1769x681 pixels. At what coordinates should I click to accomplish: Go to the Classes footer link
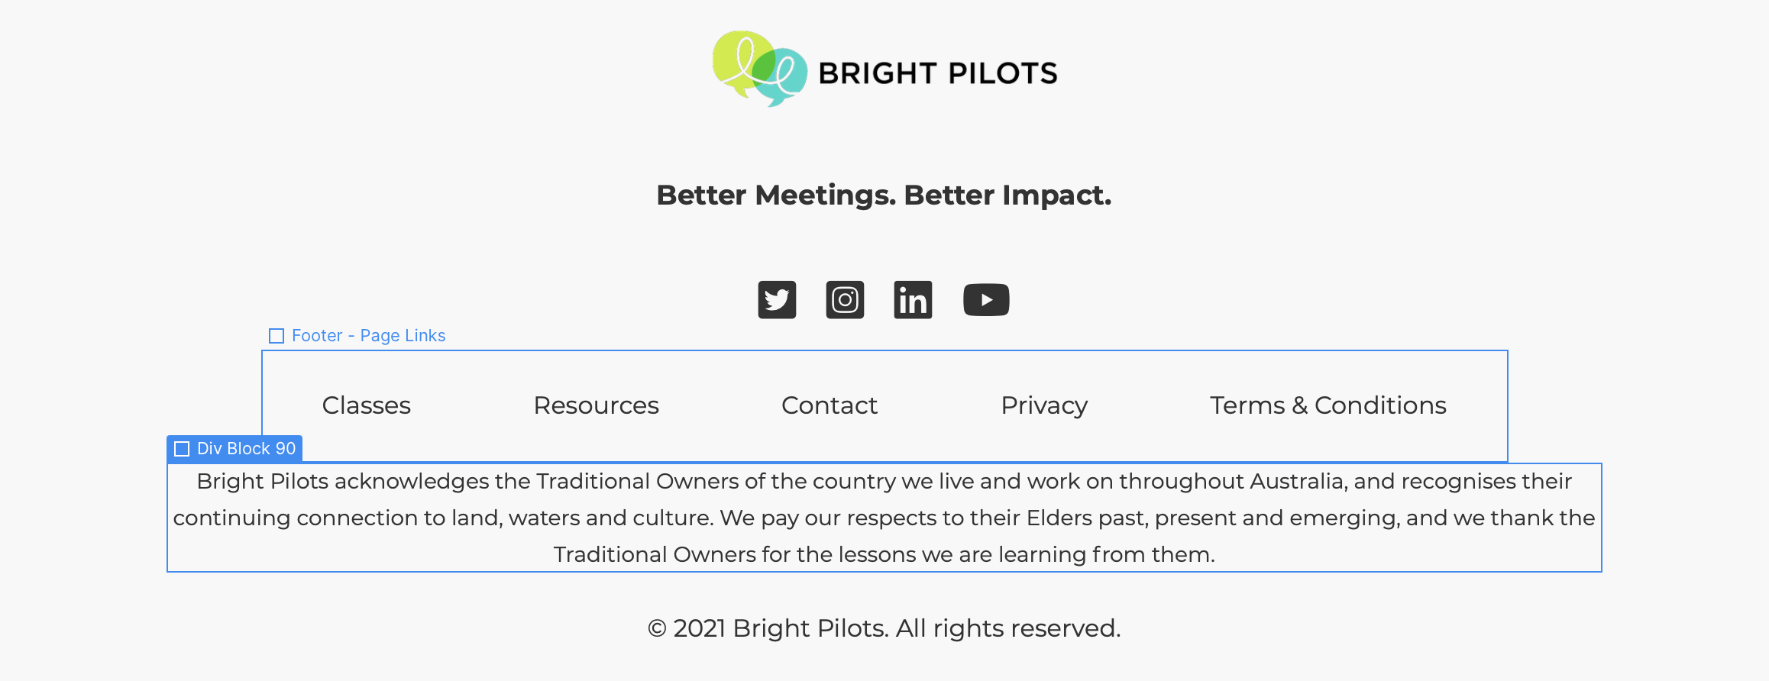click(x=366, y=405)
